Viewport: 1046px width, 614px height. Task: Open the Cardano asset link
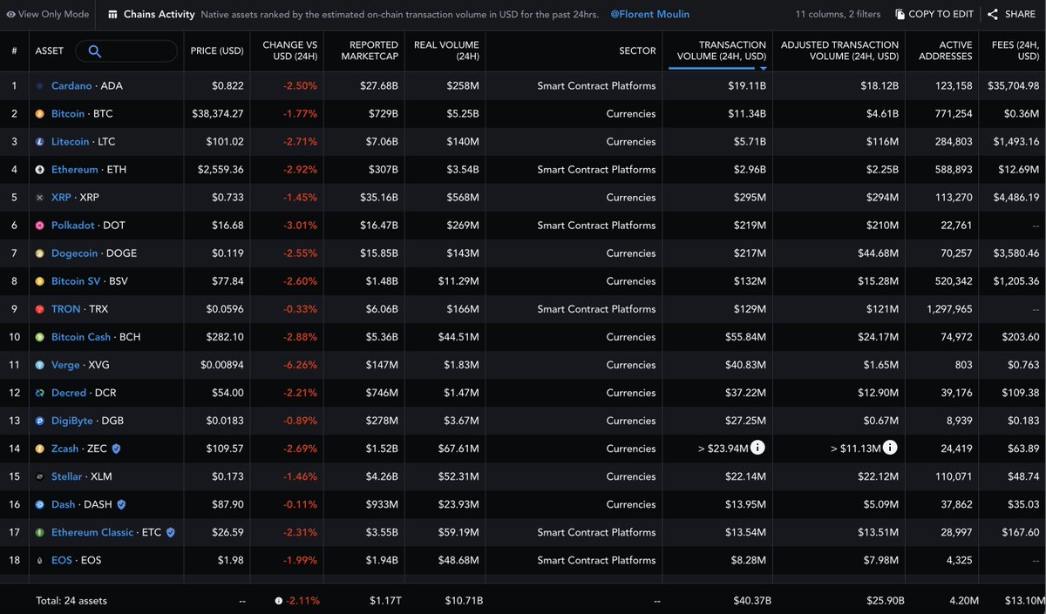[x=71, y=86]
